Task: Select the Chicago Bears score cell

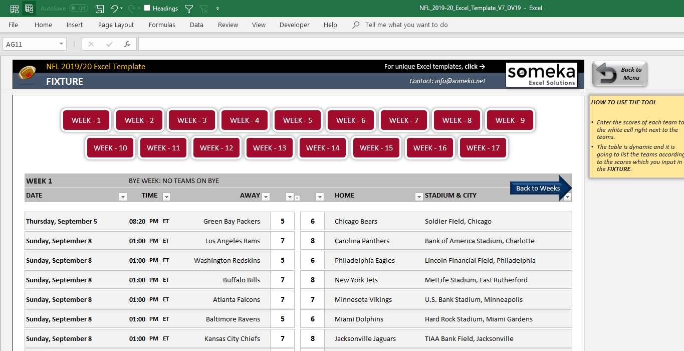Action: coord(313,221)
